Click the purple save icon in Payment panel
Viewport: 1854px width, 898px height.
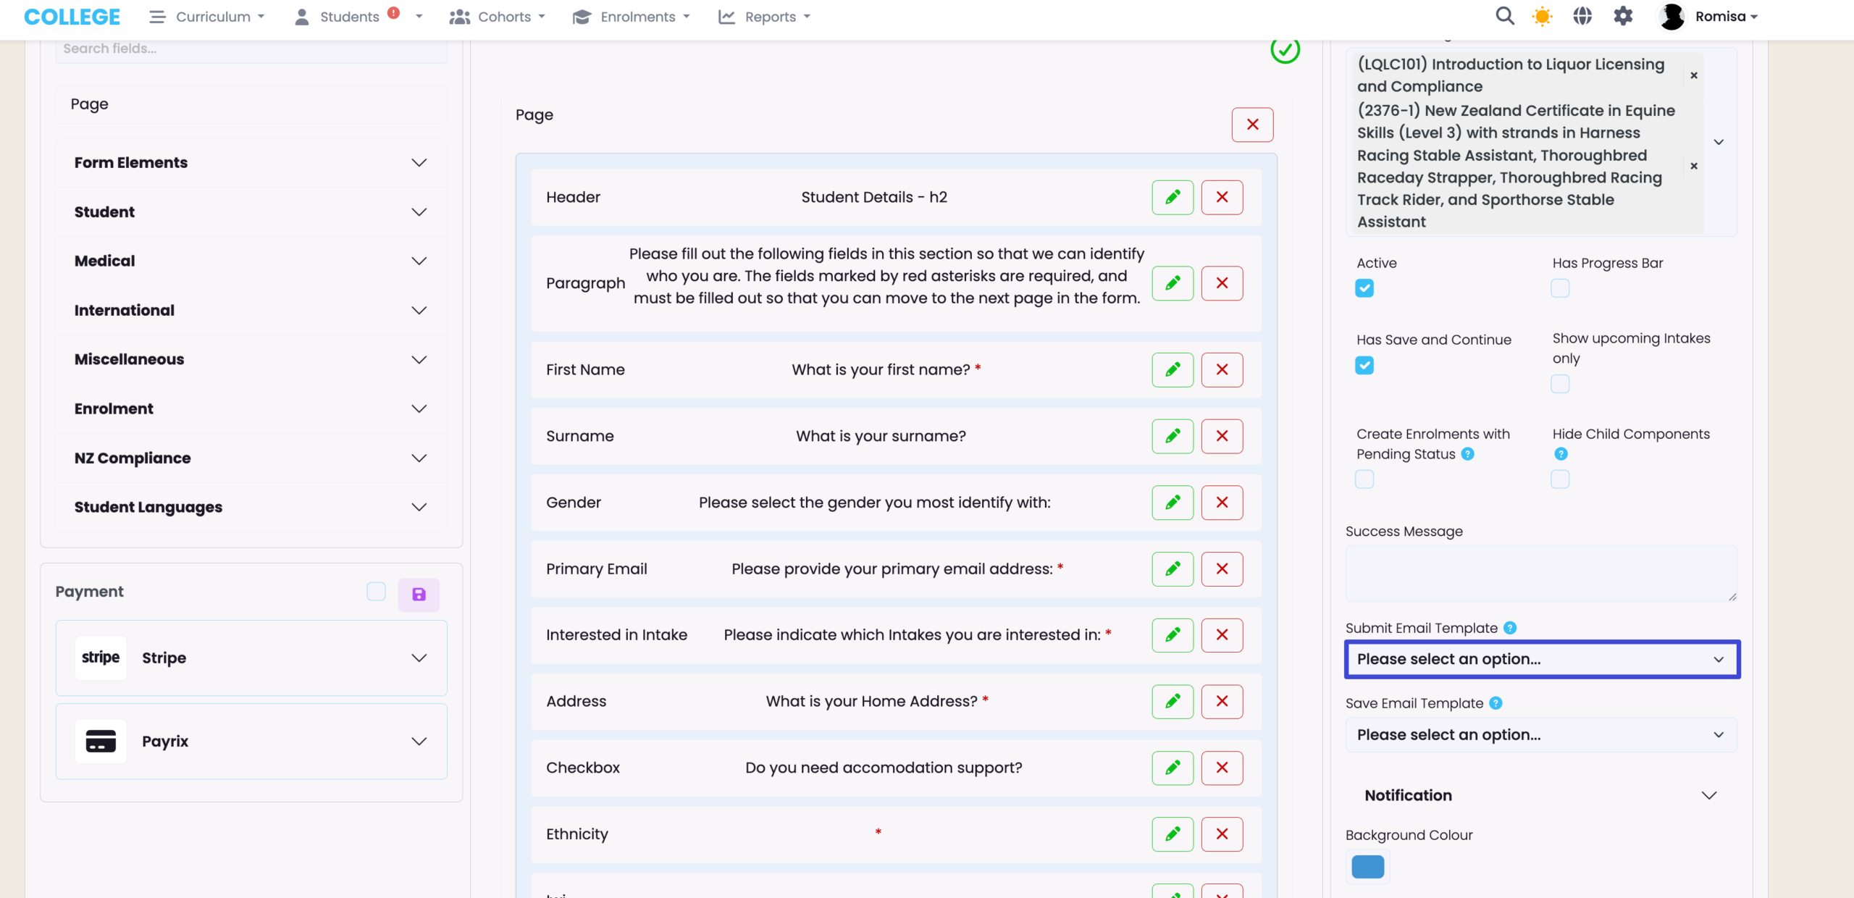(x=419, y=595)
